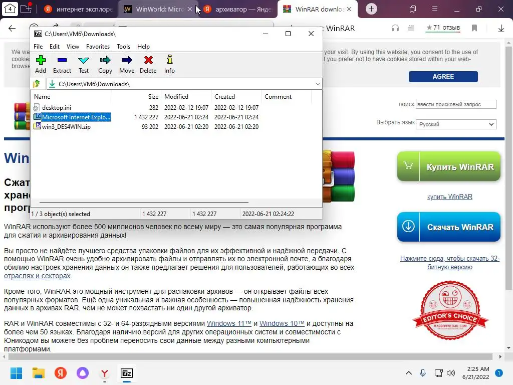Open the notification badge showing 1
This screenshot has width=513, height=385.
point(499,373)
